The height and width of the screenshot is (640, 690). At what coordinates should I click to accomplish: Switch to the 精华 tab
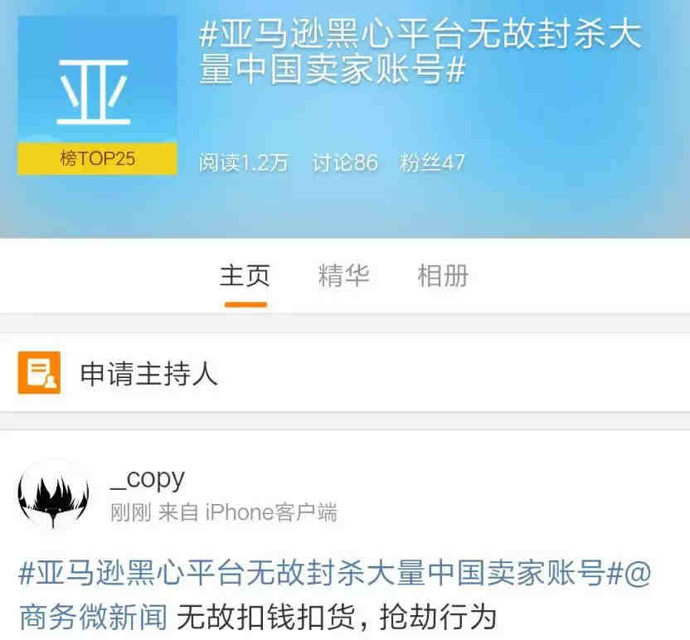343,276
